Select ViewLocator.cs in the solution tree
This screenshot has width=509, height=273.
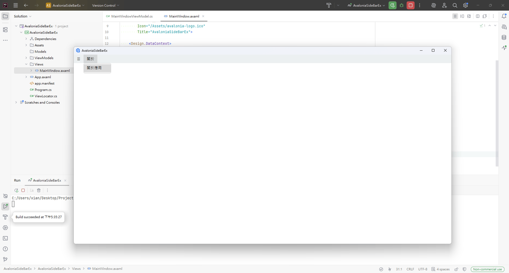pos(45,96)
